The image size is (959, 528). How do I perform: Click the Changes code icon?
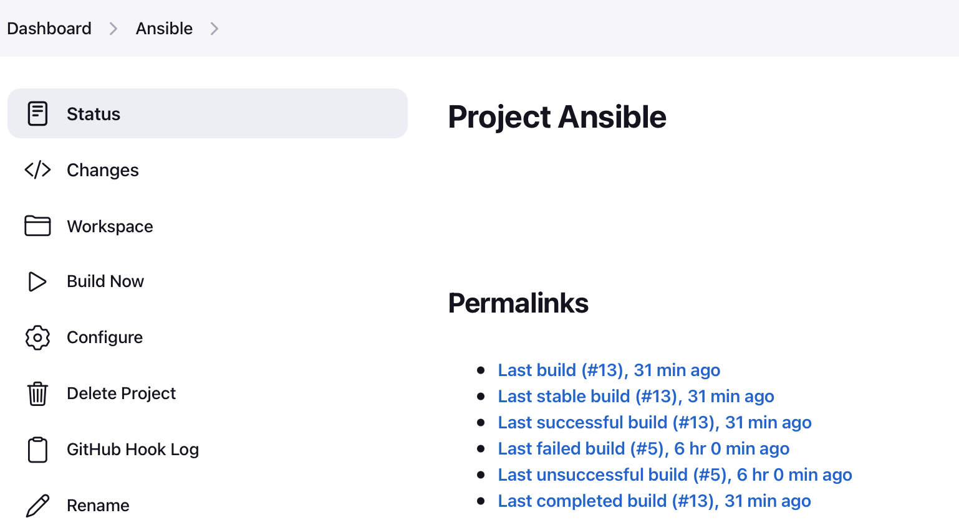[37, 169]
